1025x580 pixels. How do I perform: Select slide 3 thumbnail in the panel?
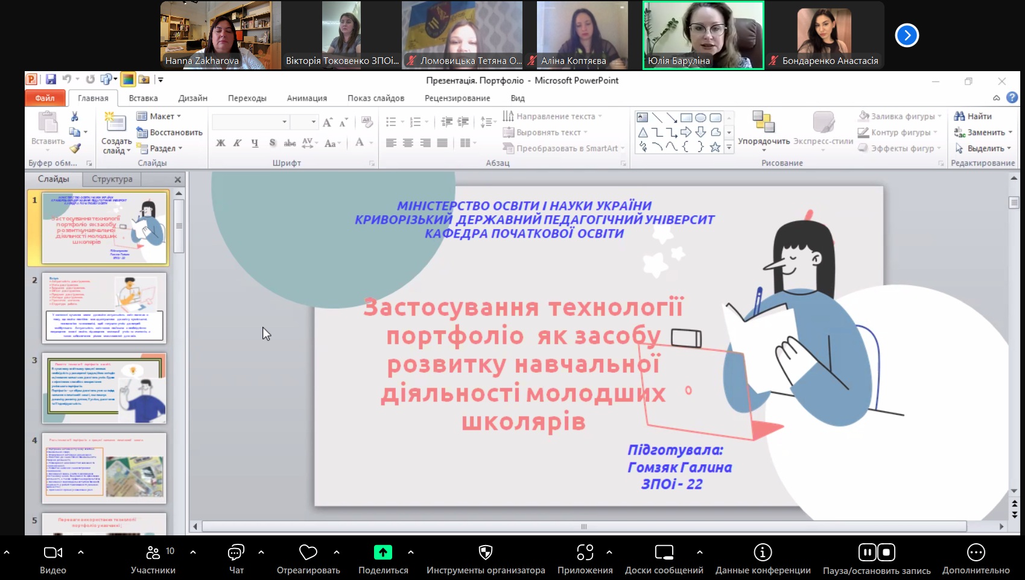(x=104, y=388)
